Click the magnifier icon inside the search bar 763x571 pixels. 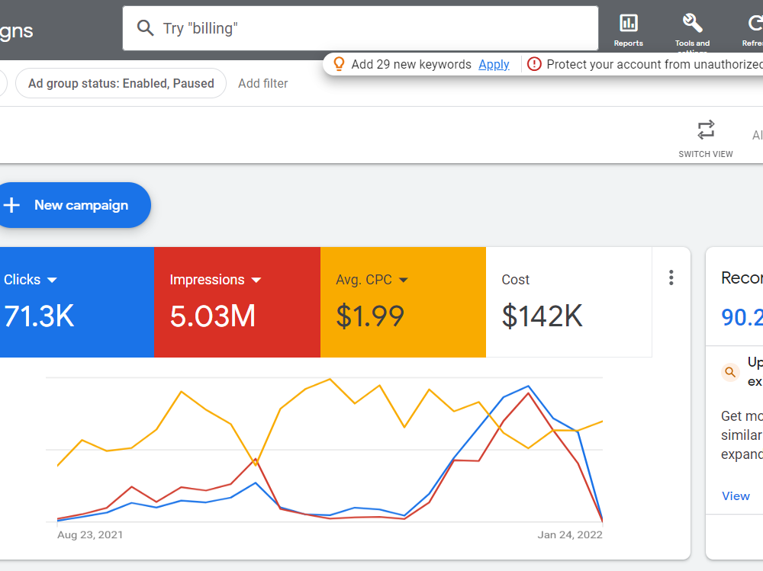coord(145,27)
